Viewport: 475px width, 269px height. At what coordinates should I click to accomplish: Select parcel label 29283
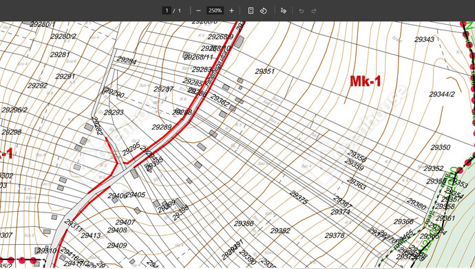[202, 70]
